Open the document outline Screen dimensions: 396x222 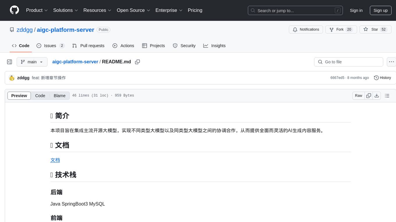point(387,96)
